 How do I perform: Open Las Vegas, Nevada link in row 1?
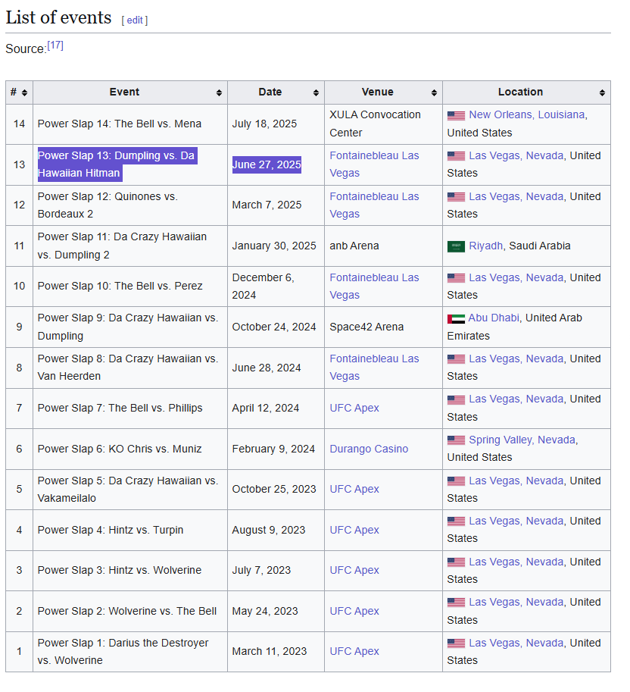coord(516,643)
